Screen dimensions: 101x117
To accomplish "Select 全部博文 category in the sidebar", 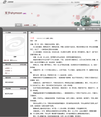I will pos(8,68).
